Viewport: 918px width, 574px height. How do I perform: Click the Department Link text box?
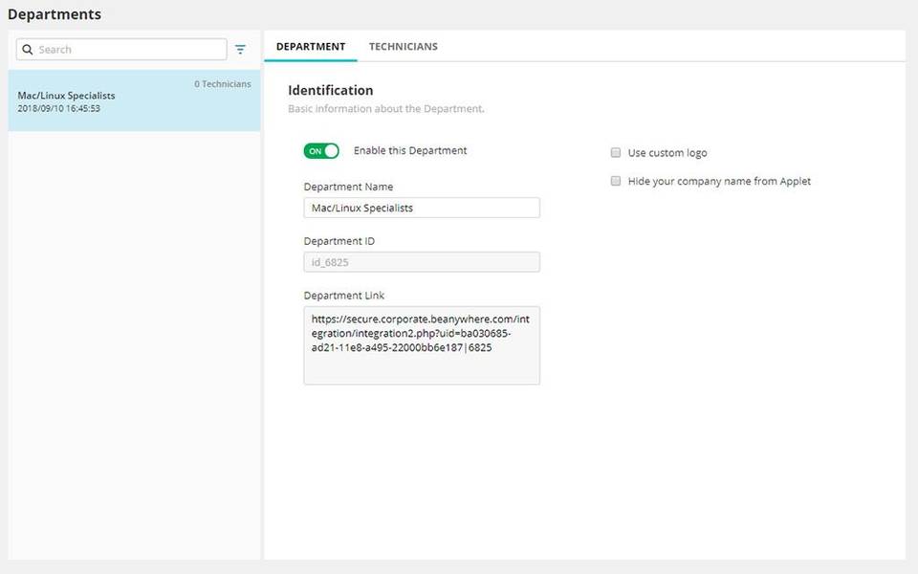[x=421, y=346]
